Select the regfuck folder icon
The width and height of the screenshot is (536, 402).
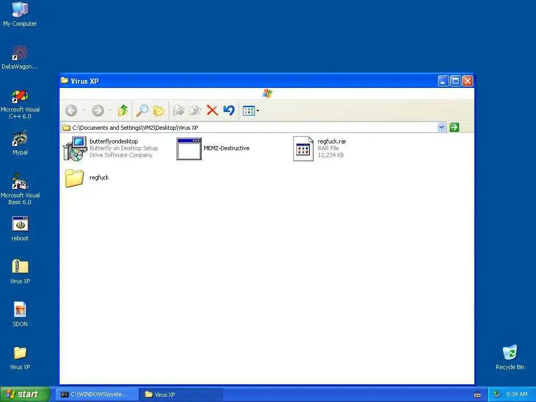click(74, 178)
